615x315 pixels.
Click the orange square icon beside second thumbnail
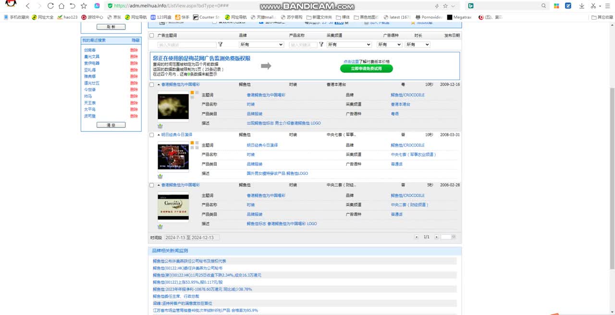(x=192, y=143)
